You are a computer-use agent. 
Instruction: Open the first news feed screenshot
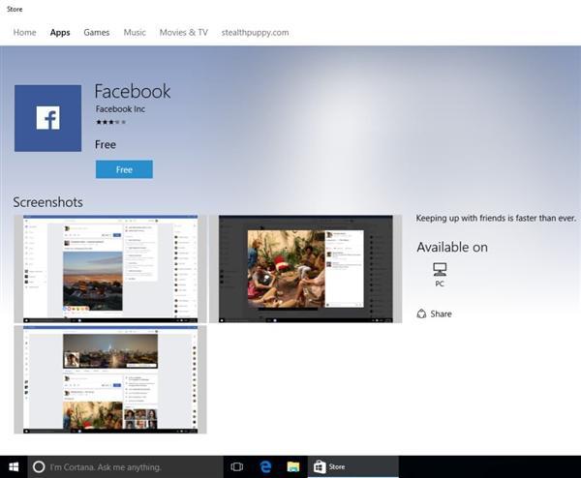(x=109, y=268)
